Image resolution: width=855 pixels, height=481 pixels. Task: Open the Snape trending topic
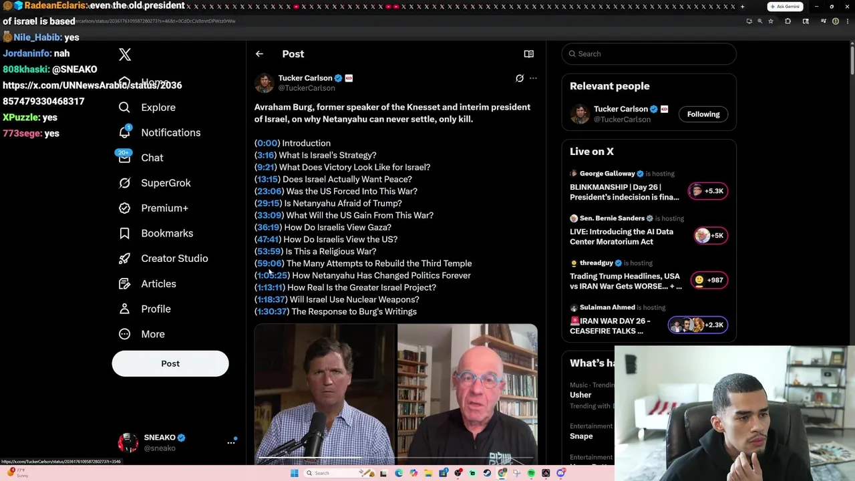(581, 436)
